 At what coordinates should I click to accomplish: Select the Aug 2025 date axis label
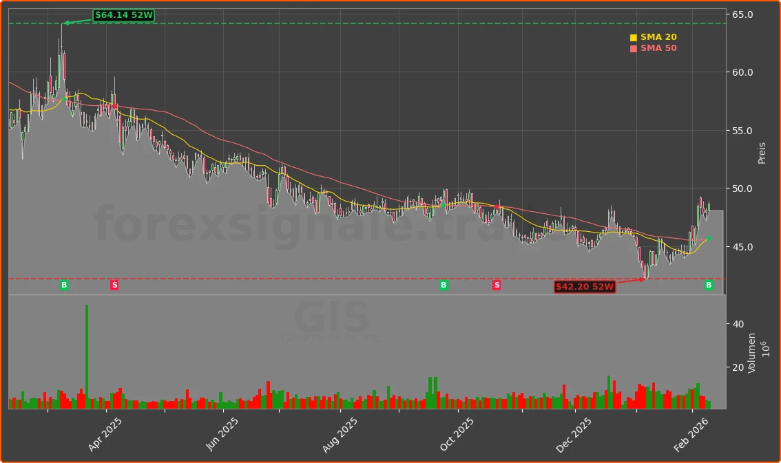[x=339, y=434]
